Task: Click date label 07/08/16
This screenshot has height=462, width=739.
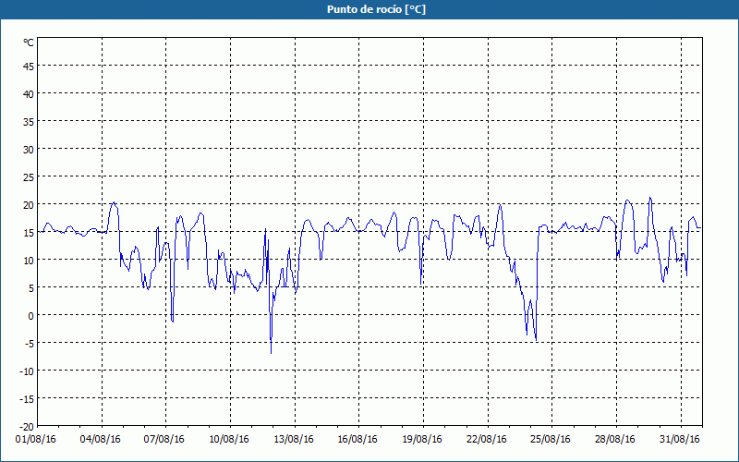Action: pos(164,440)
